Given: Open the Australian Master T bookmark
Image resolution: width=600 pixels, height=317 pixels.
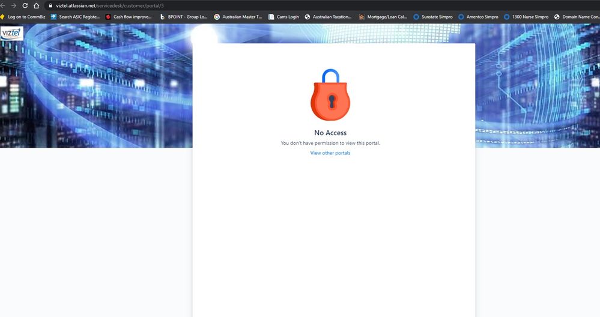Looking at the screenshot, I should pyautogui.click(x=238, y=17).
